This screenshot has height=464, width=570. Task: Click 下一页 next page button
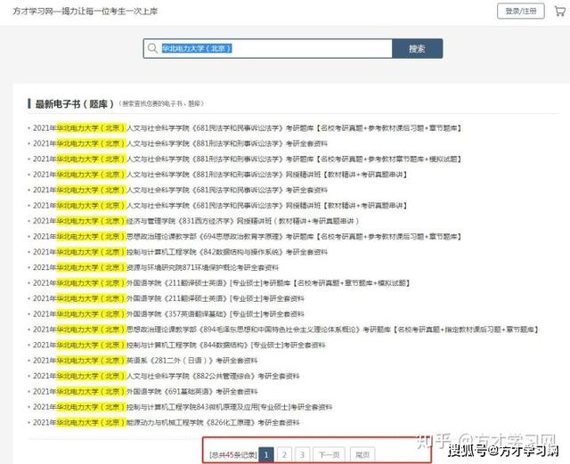coord(329,454)
